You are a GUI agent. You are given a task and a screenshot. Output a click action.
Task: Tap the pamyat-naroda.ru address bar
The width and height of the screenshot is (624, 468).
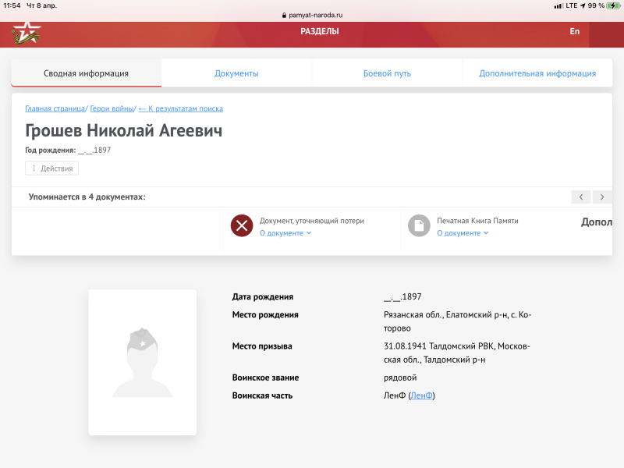[x=312, y=15]
